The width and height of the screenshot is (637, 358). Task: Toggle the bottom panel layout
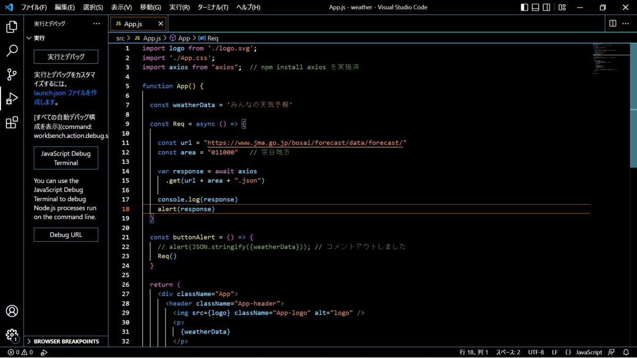[536, 7]
